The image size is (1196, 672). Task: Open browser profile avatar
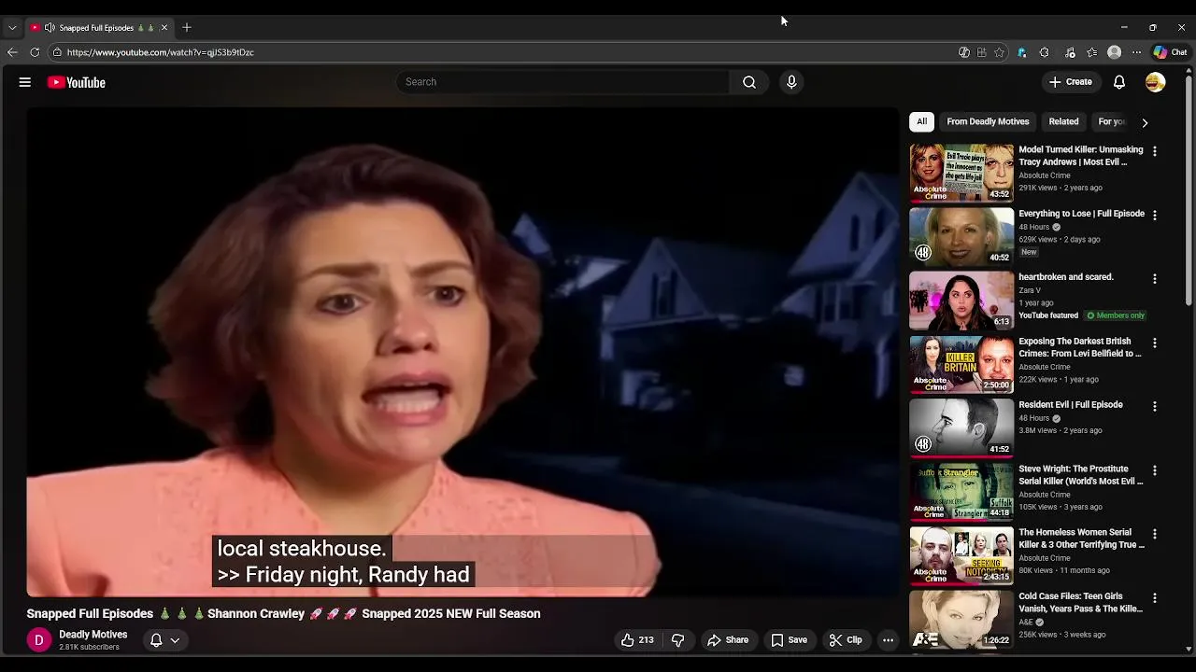(x=1114, y=52)
